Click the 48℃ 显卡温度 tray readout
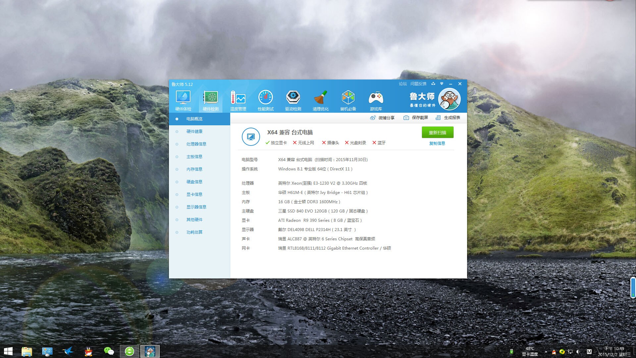The width and height of the screenshot is (636, 358). coord(530,351)
